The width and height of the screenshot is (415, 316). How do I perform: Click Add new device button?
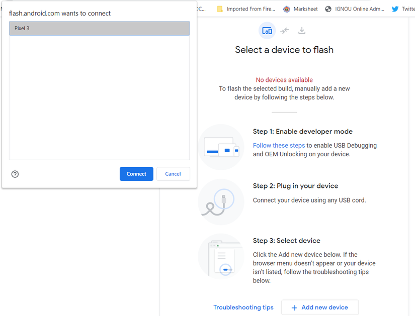320,307
